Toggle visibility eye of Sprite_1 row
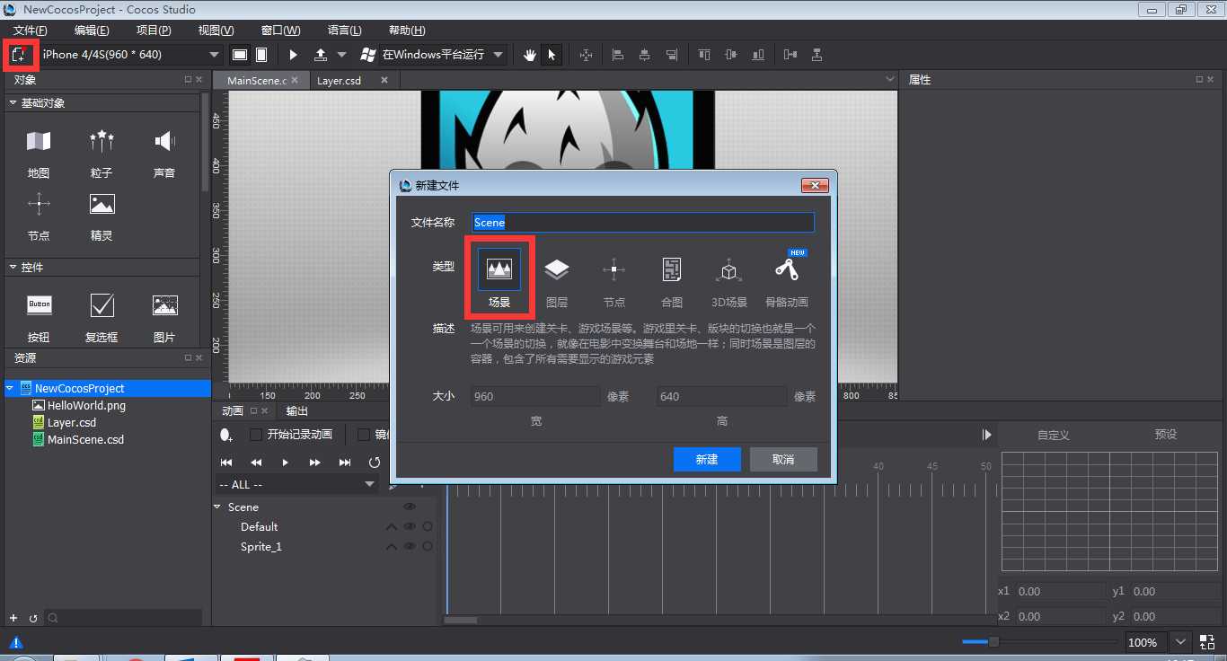This screenshot has height=661, width=1227. (410, 547)
